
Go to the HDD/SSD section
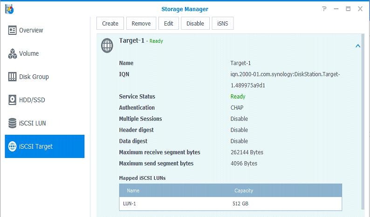pyautogui.click(x=32, y=100)
